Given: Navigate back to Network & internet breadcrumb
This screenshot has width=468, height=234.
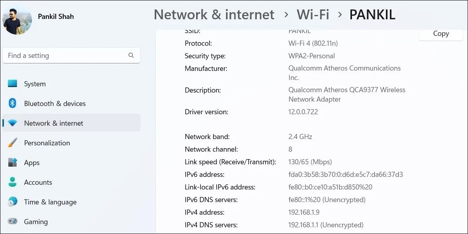Looking at the screenshot, I should (214, 15).
